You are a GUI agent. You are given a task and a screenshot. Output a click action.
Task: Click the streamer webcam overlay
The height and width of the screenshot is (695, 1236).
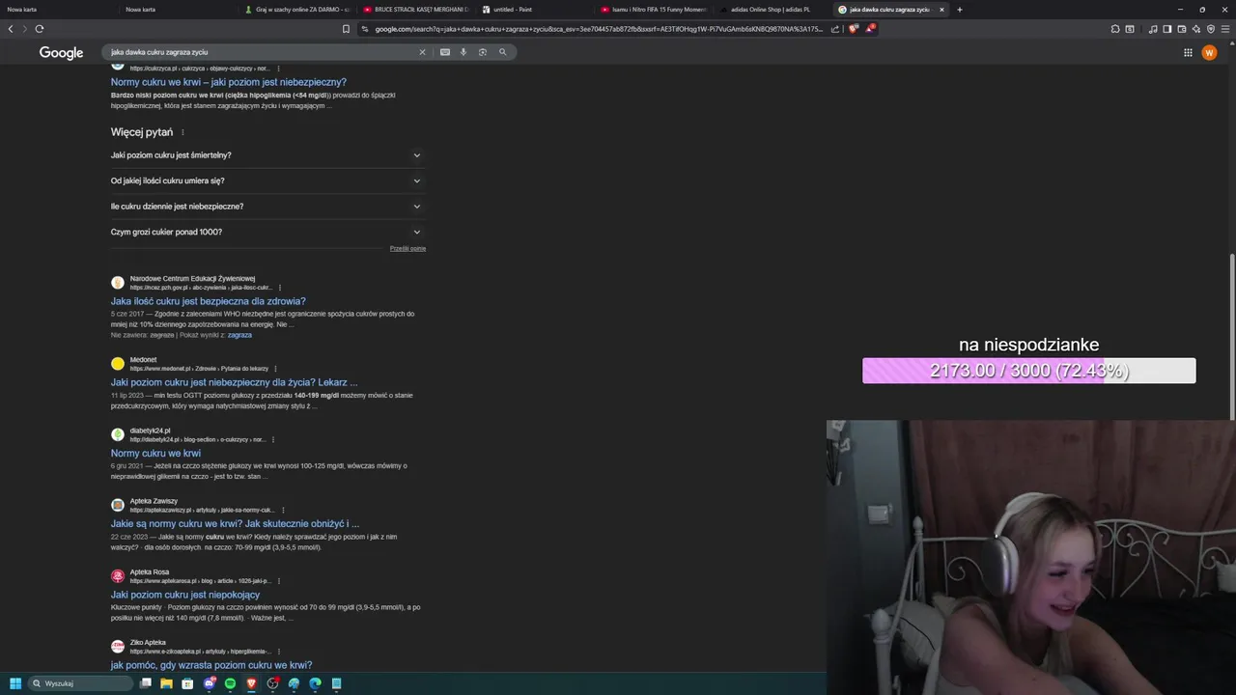tap(1030, 557)
